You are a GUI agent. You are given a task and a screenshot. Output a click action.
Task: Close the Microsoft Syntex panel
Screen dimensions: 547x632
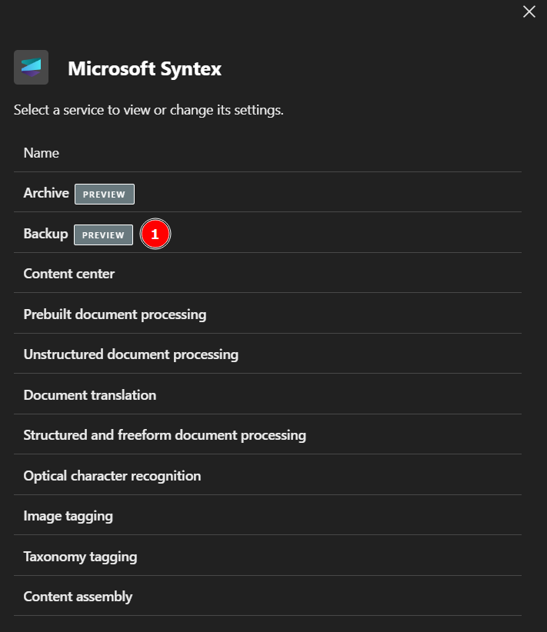tap(529, 12)
